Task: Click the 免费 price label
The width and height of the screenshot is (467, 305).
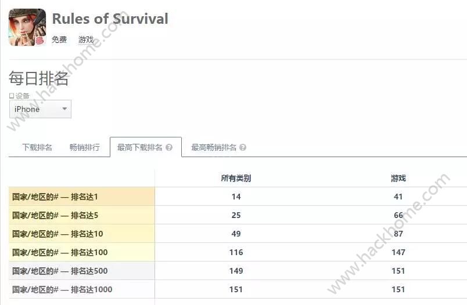Action: click(59, 40)
